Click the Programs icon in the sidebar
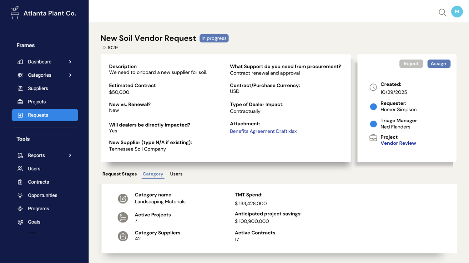469x263 pixels. pos(20,208)
